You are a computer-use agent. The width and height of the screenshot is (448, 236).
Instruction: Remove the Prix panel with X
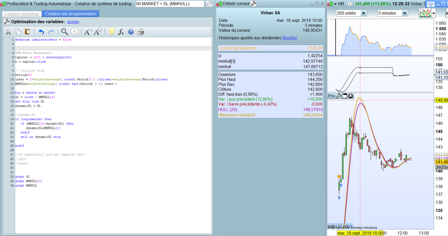pos(350,96)
